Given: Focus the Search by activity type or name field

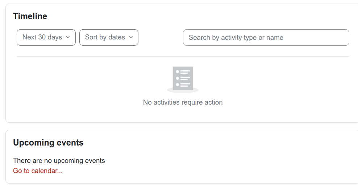Looking at the screenshot, I should click(x=266, y=37).
